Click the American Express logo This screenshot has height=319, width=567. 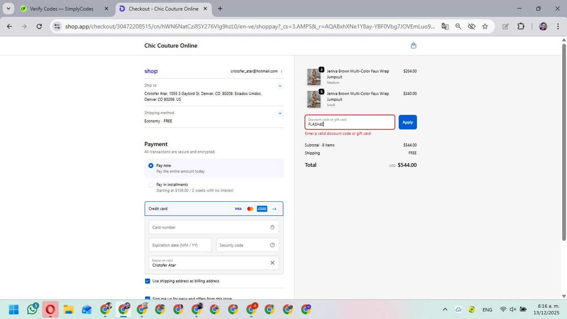click(x=262, y=209)
